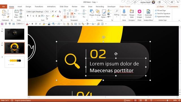Open the File tab

(3, 7)
